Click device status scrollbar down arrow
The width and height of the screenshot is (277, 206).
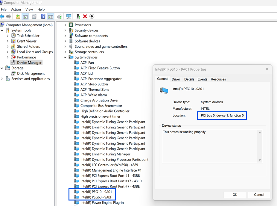[260, 160]
